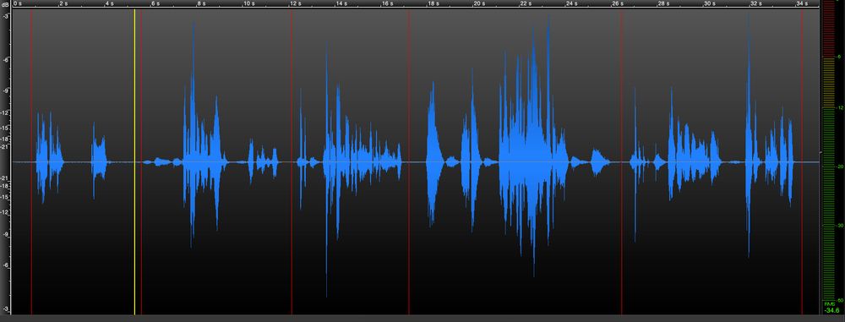Click the 18 s label on time ruler
Viewport: 845px width, 322px height.
tap(433, 3)
